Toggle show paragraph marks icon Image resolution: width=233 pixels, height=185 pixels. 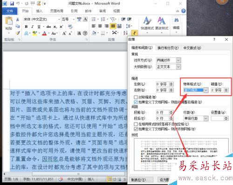[x=135, y=33]
